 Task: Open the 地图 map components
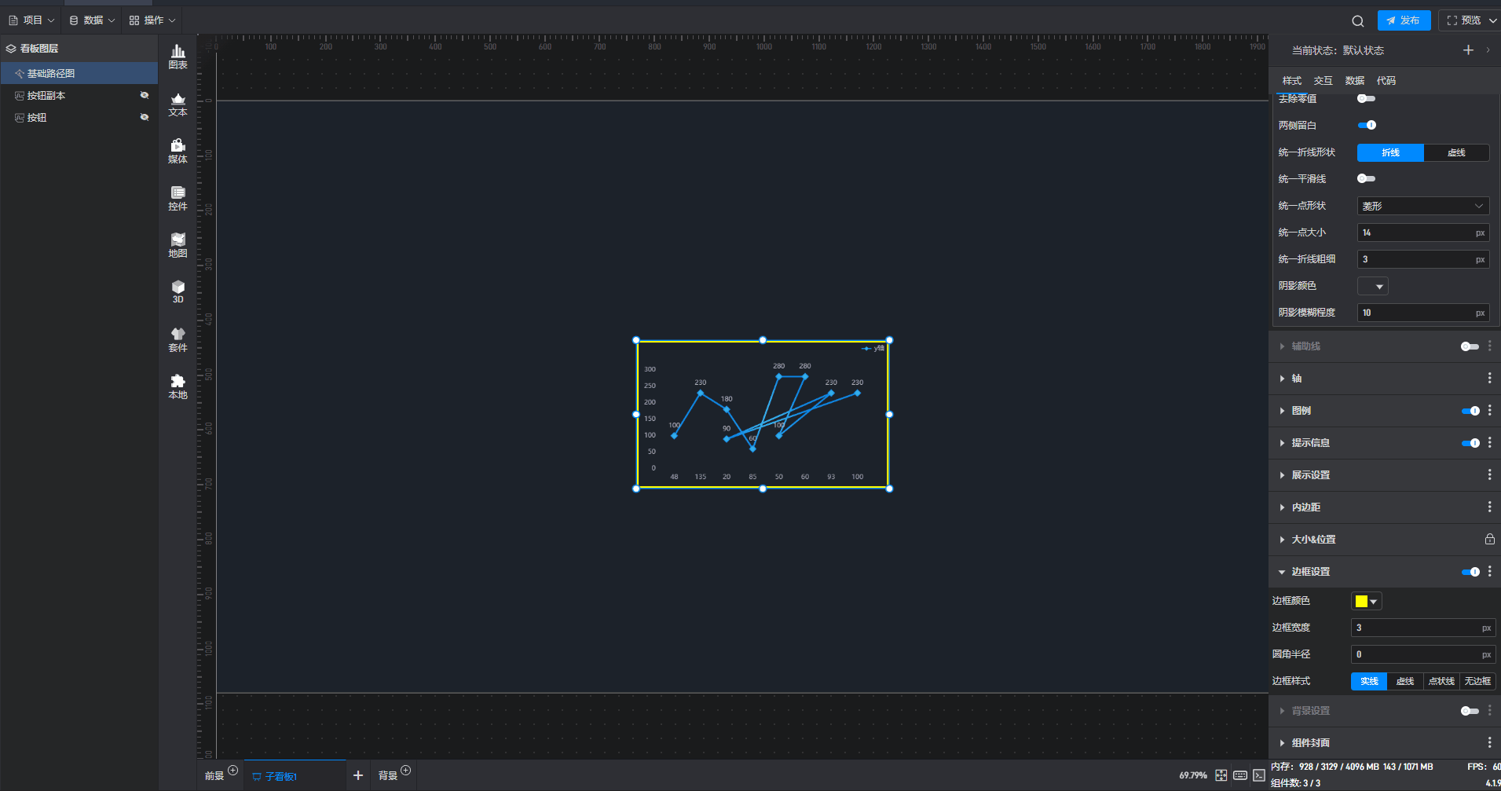pos(178,245)
